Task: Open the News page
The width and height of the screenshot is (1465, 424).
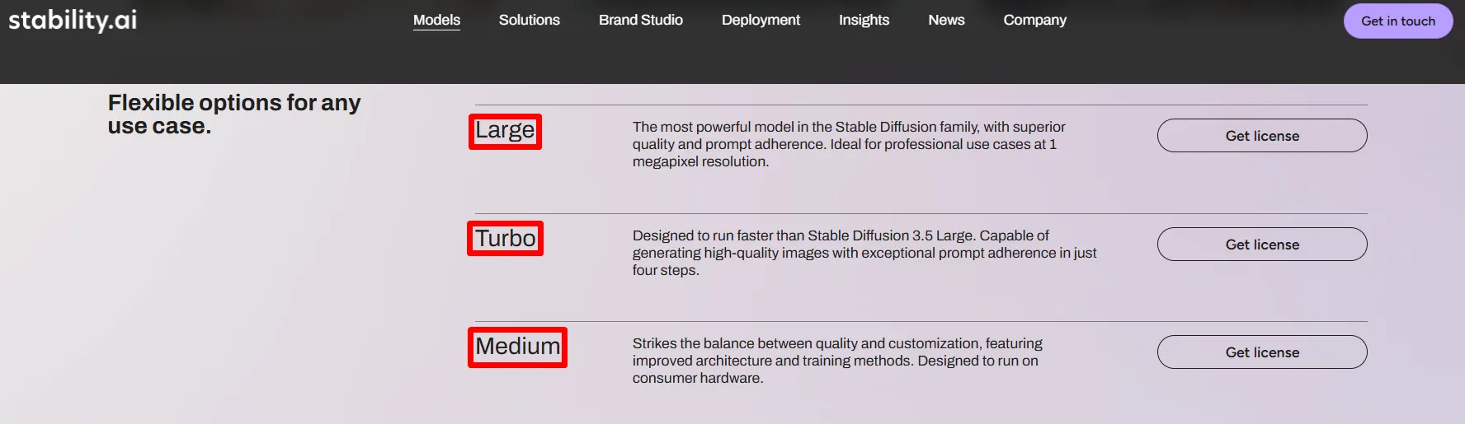Action: coord(946,20)
